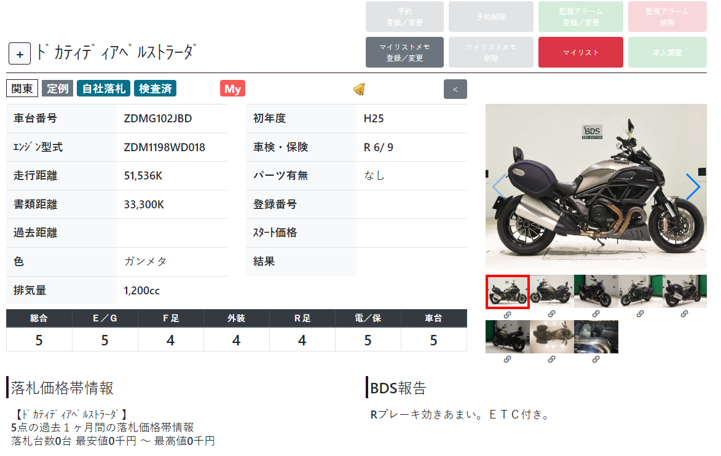Click the color value ガンメタ
721x456 pixels.
click(x=145, y=262)
